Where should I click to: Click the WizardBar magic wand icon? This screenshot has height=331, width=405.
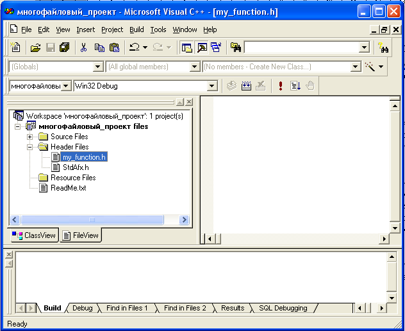(x=370, y=67)
